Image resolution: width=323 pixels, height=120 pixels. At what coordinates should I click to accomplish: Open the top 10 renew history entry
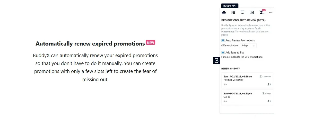coord(247,97)
